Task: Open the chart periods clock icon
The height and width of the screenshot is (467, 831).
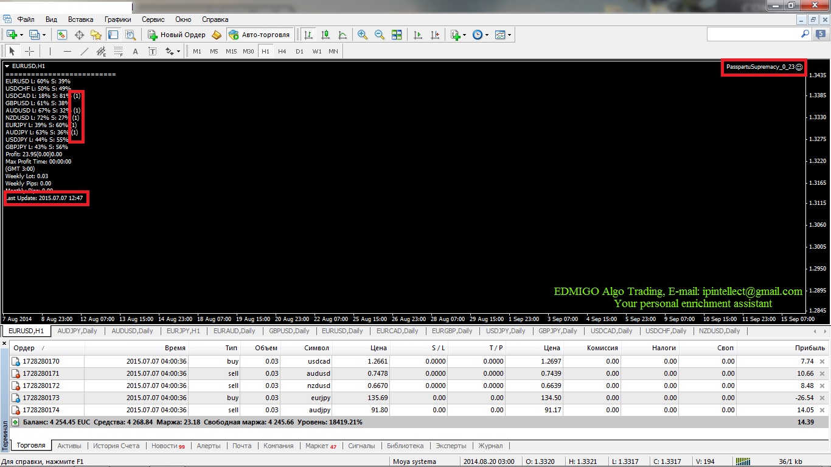Action: (477, 35)
